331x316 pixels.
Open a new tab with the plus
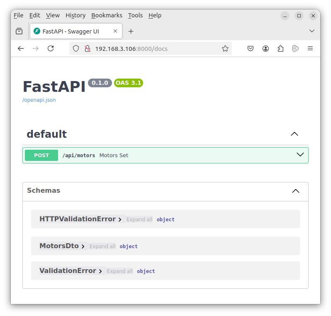(131, 31)
